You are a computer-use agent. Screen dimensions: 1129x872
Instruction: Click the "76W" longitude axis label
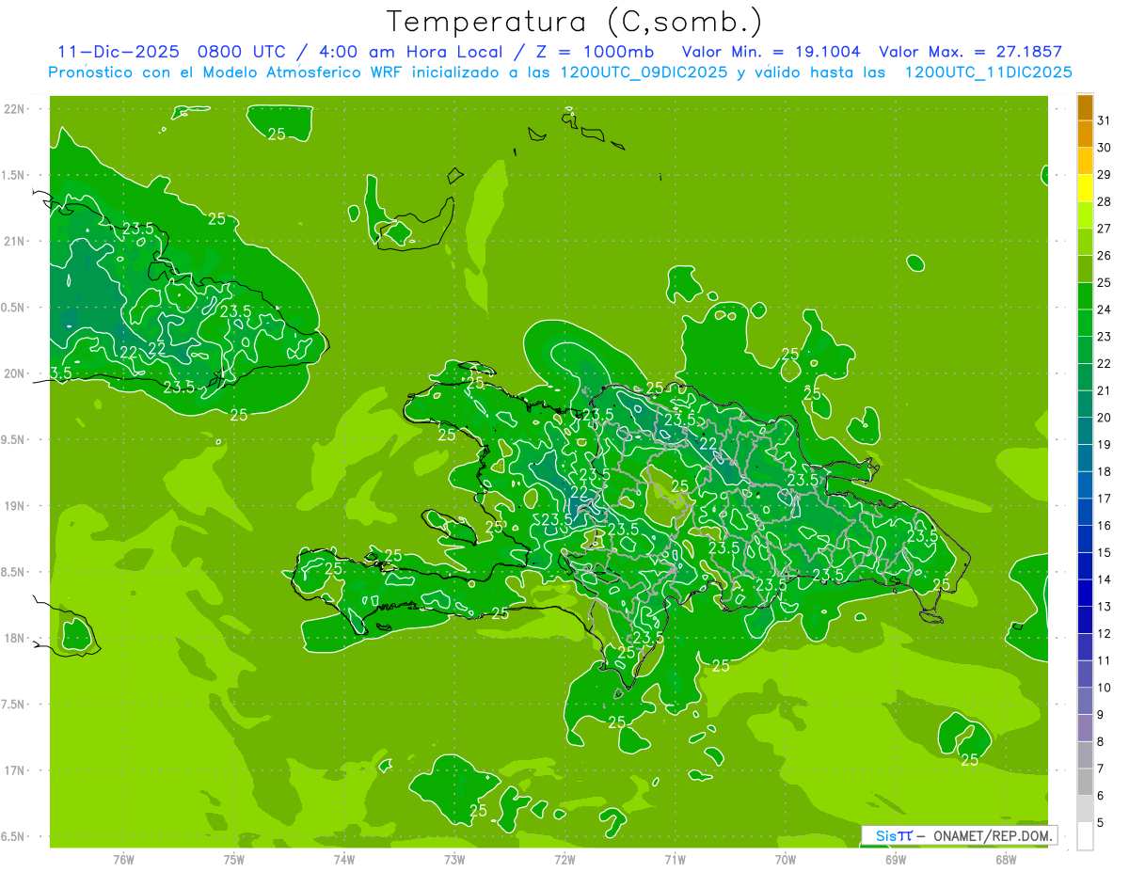click(x=123, y=859)
